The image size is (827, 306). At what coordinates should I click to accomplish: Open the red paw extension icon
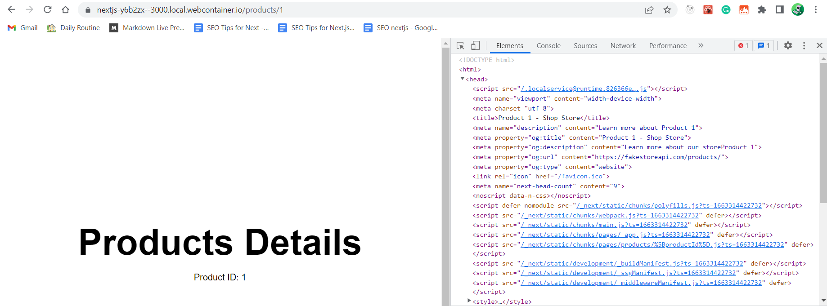pyautogui.click(x=708, y=9)
